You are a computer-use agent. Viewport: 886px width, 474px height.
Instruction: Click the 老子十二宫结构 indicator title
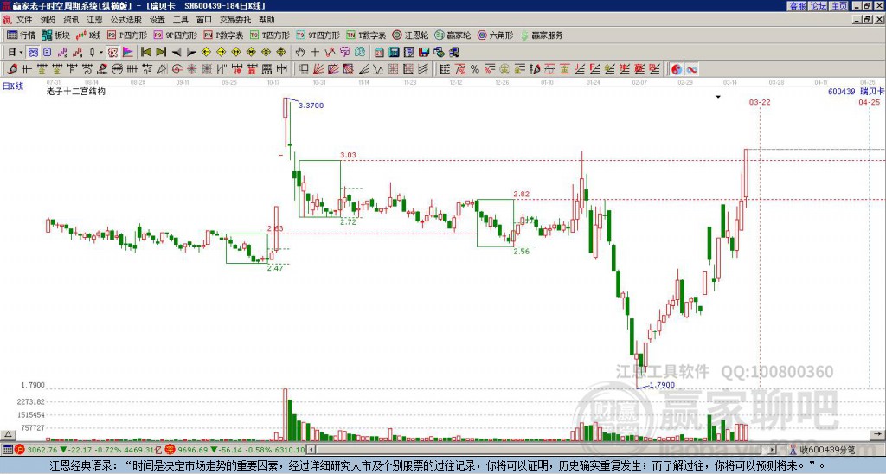[x=76, y=91]
